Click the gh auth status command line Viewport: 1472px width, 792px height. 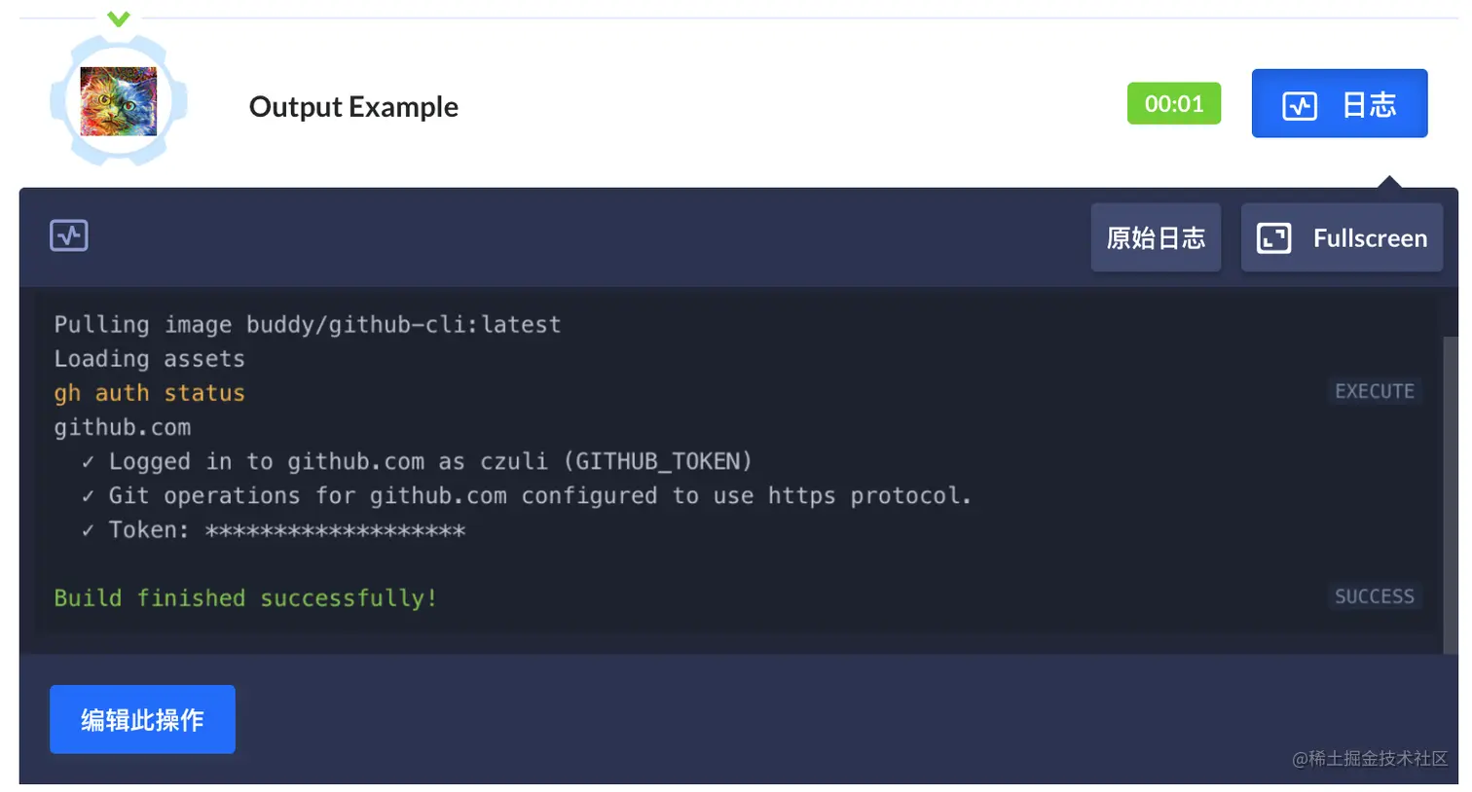pyautogui.click(x=149, y=393)
